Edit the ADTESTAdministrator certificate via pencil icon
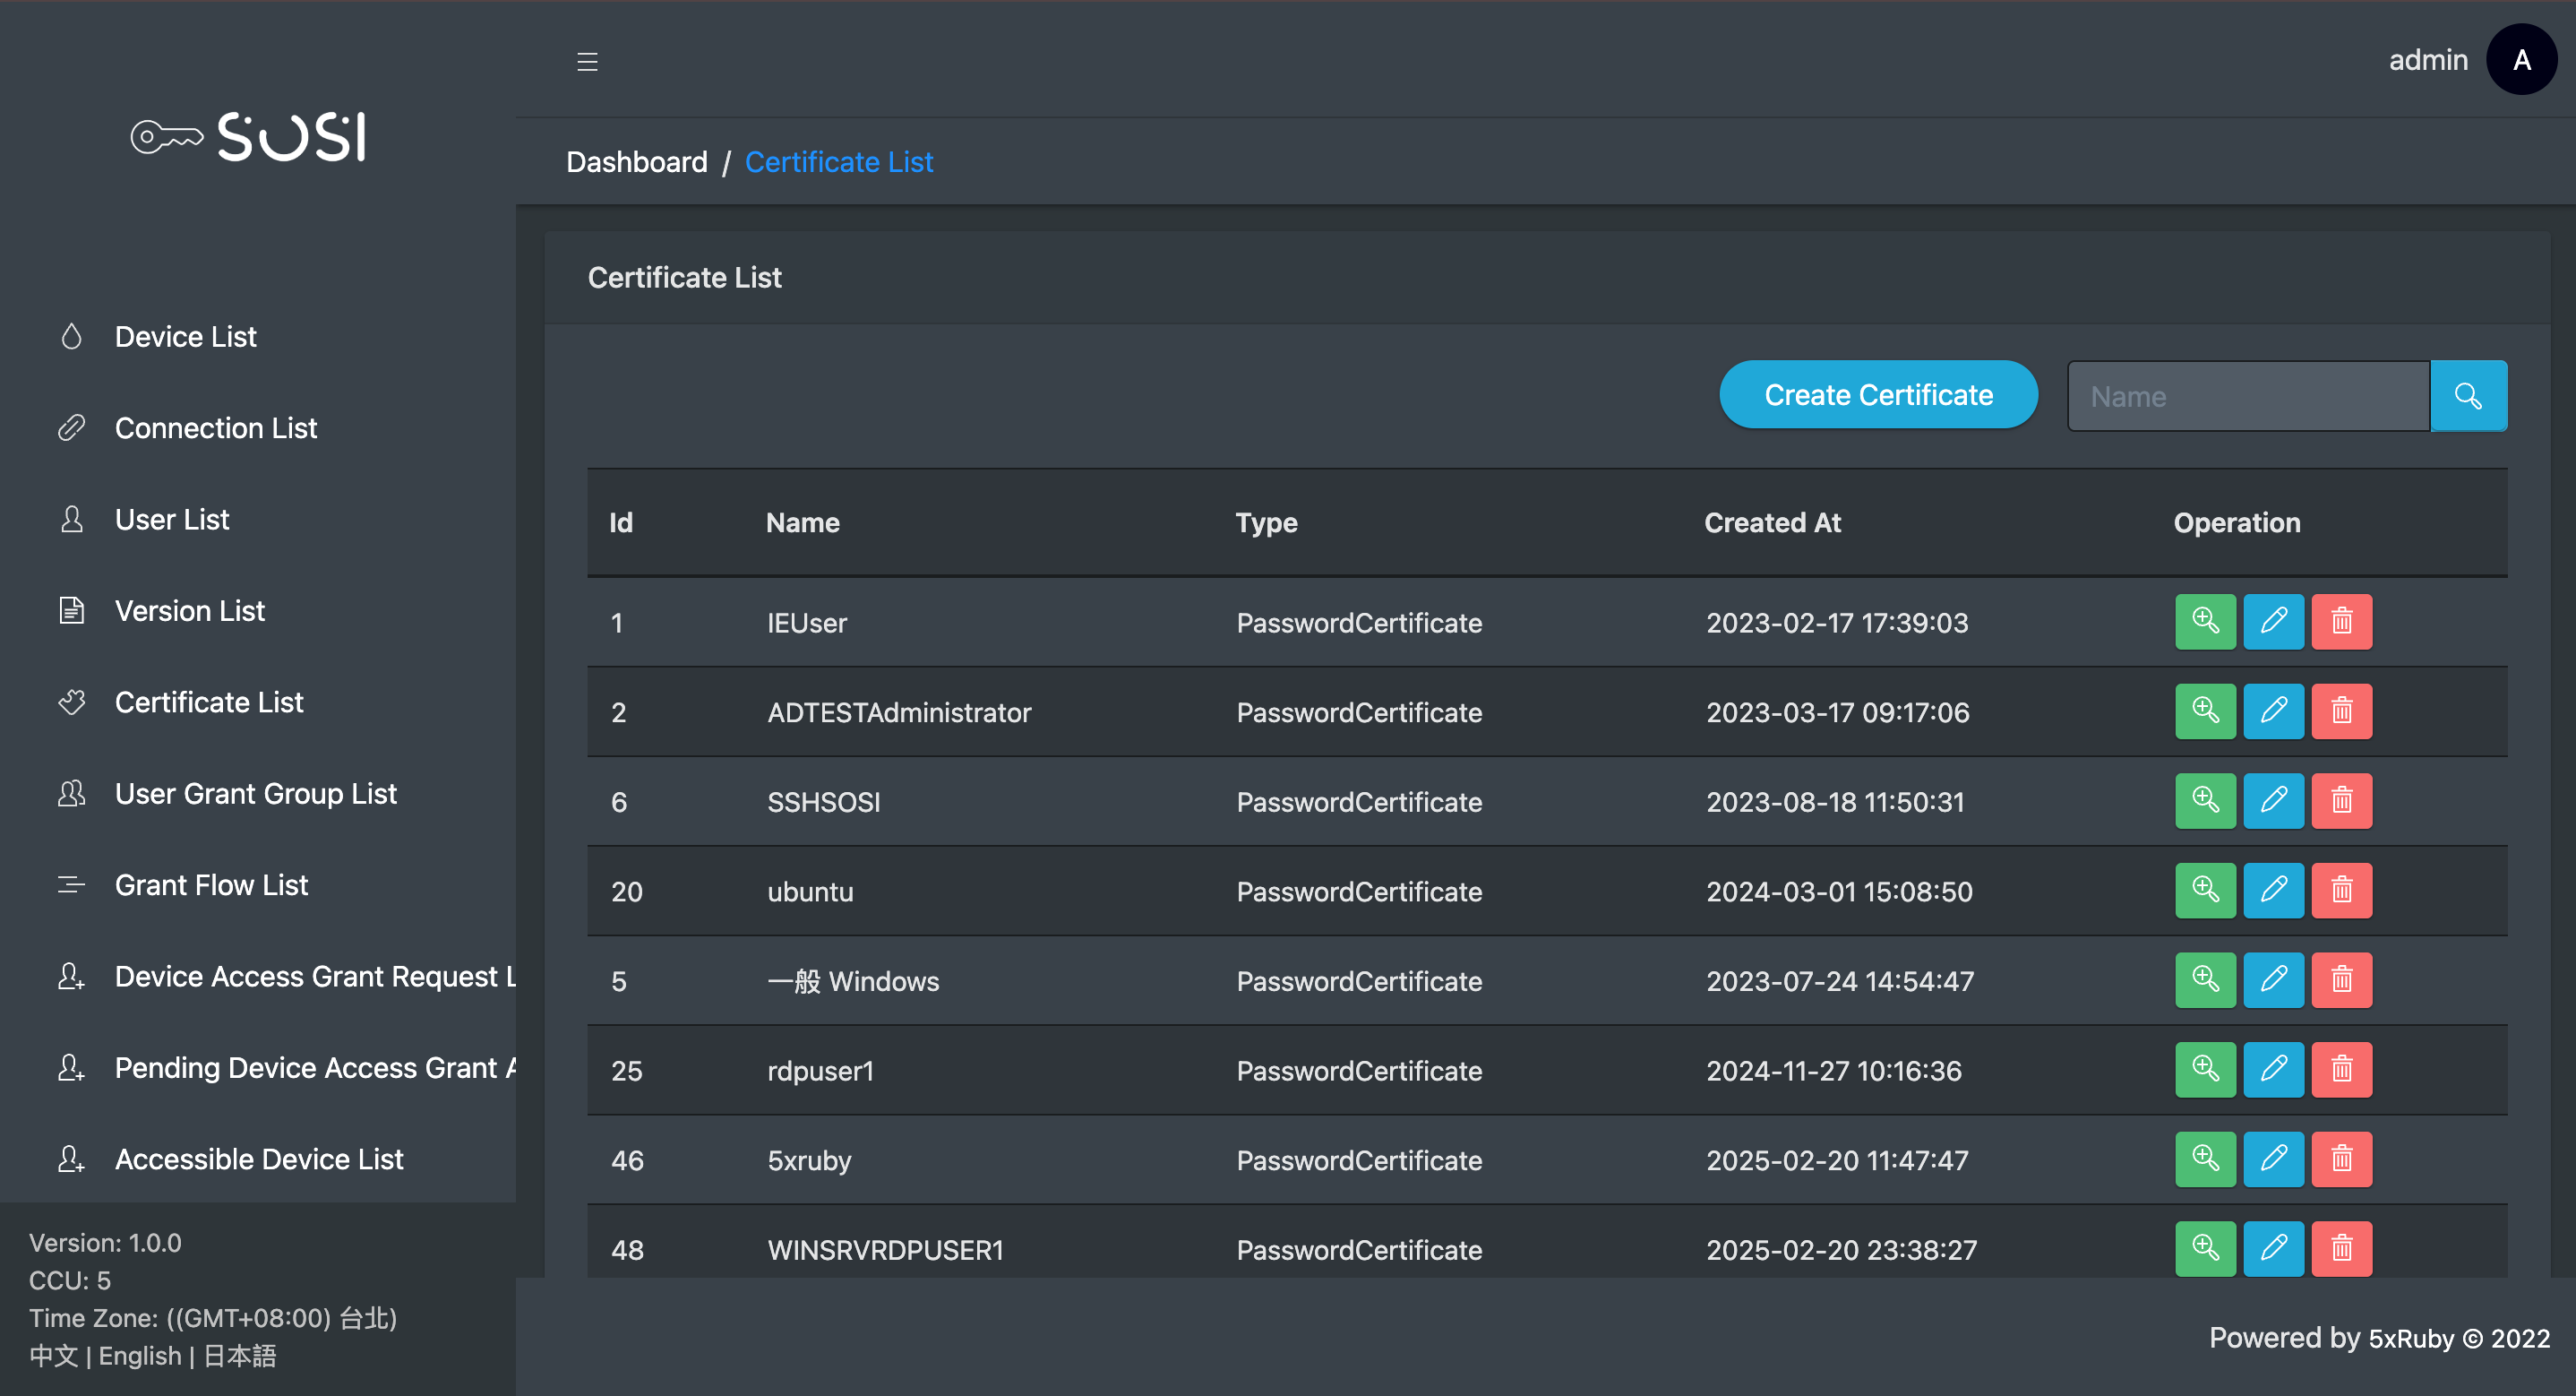The width and height of the screenshot is (2576, 1396). click(2272, 711)
